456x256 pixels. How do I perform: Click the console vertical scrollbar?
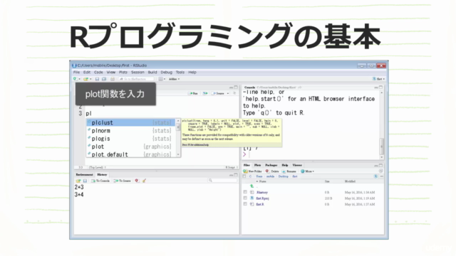click(382, 125)
